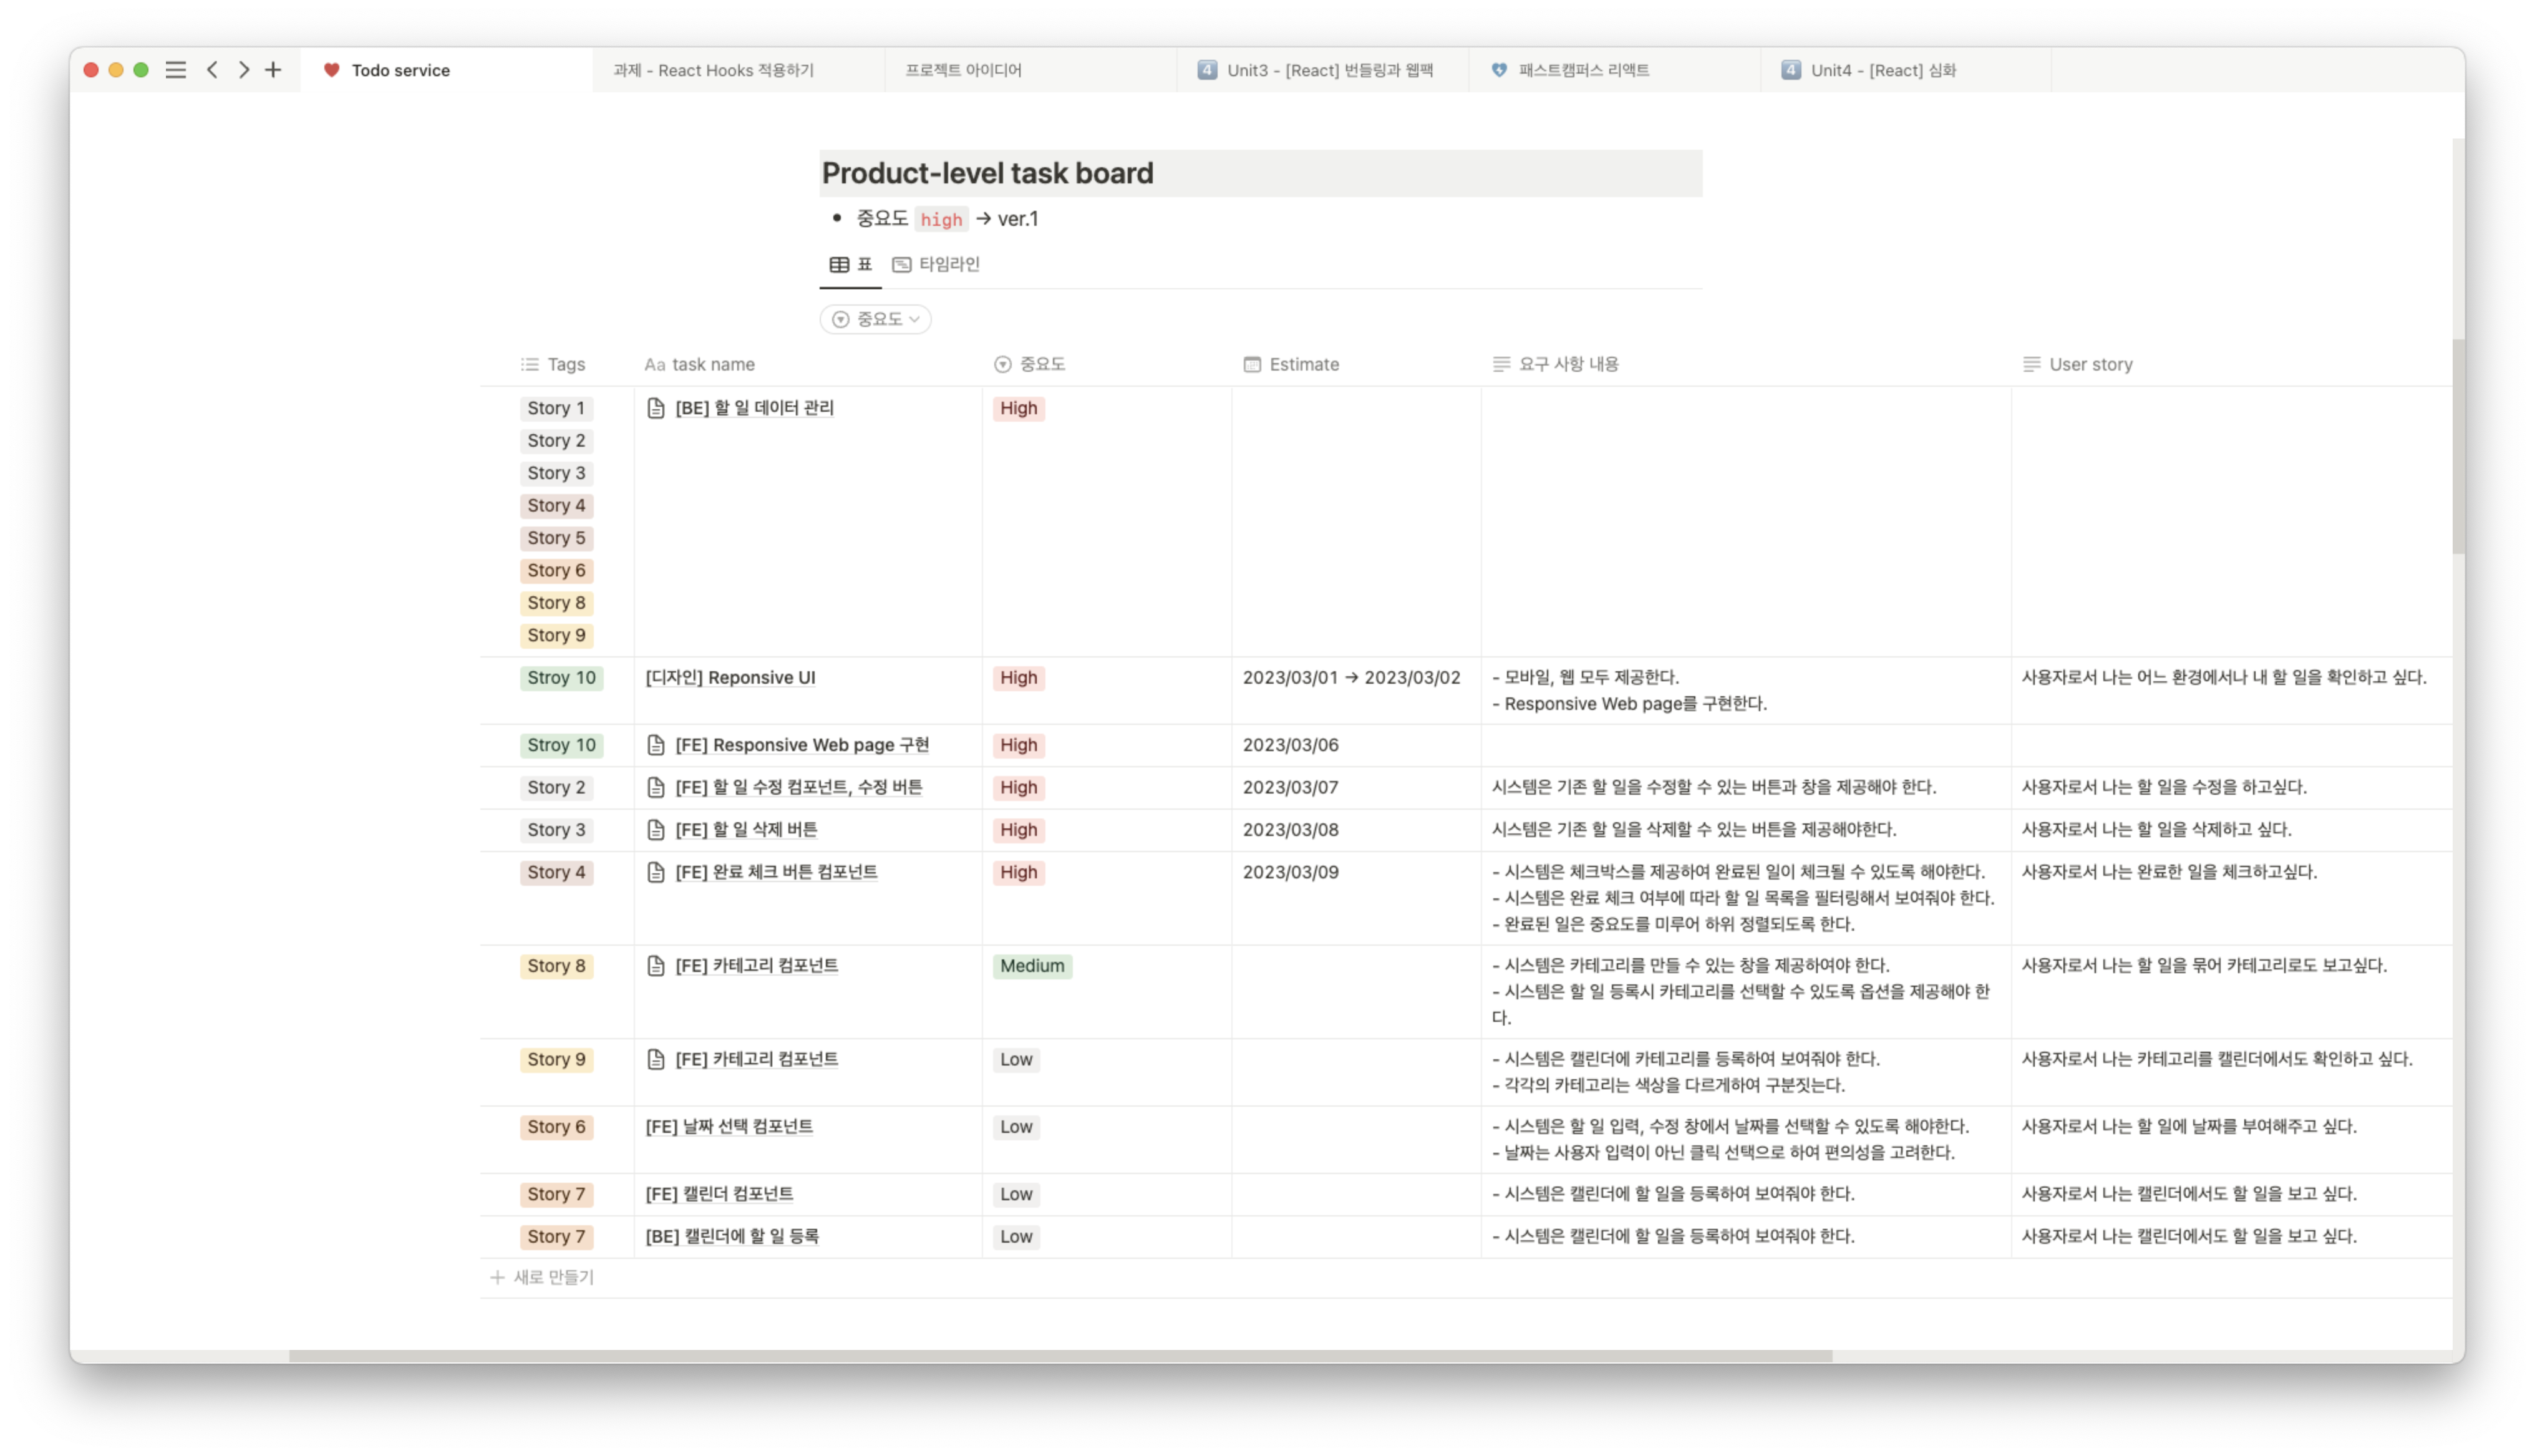Click the blue heart icon on 패스트캠퍼스 tab

1500,70
